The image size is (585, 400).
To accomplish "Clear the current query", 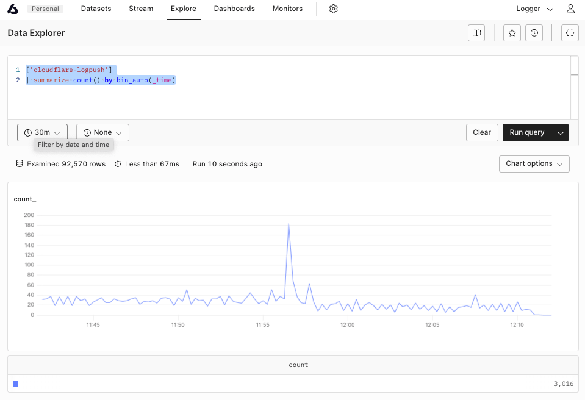I will (x=482, y=132).
